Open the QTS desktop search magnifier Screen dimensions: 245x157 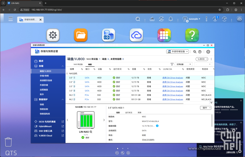[138, 19]
